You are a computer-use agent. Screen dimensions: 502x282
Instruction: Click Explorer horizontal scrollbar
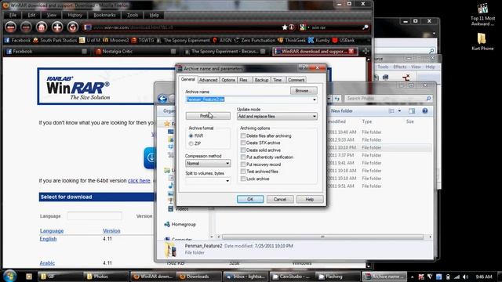(322, 237)
